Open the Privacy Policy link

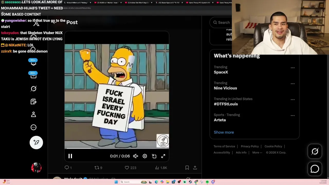pos(250,146)
